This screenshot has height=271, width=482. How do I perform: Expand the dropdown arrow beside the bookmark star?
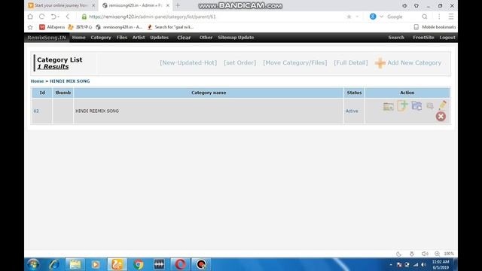point(357,17)
